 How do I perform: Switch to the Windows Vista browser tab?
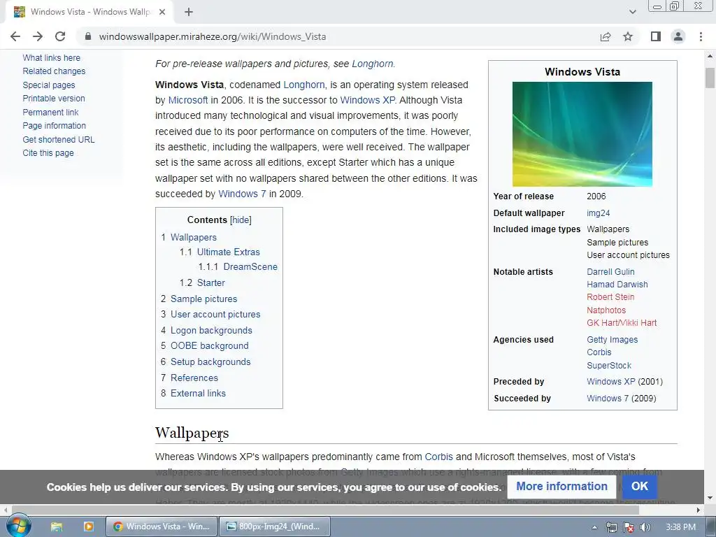pyautogui.click(x=89, y=12)
